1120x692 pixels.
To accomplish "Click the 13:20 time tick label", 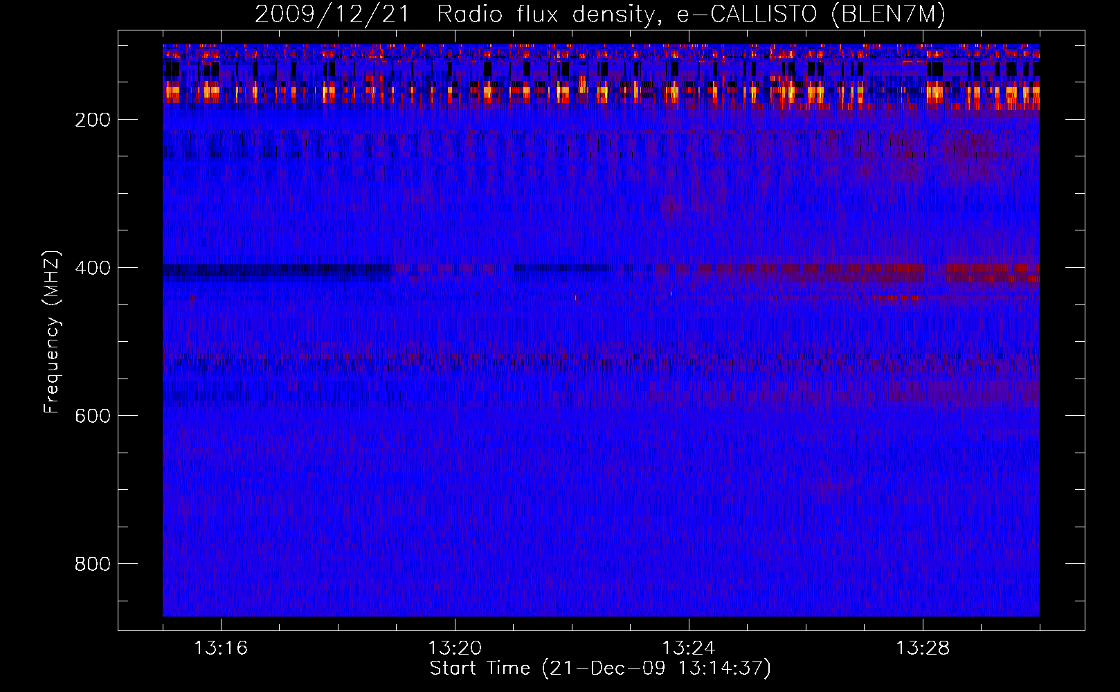I will click(455, 648).
